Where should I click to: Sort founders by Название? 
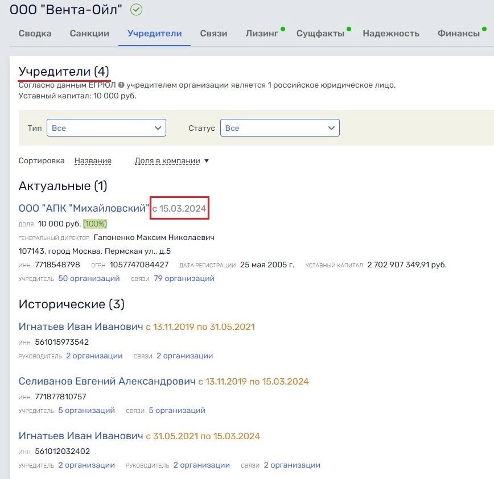tap(93, 160)
